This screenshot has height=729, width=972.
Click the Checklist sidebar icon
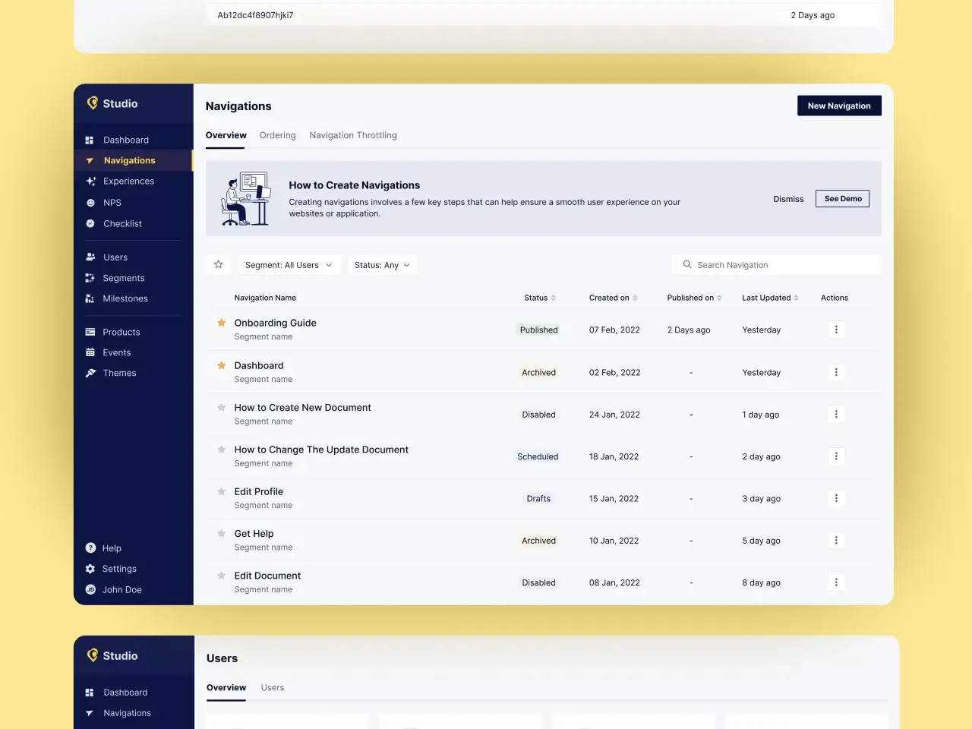pos(90,223)
